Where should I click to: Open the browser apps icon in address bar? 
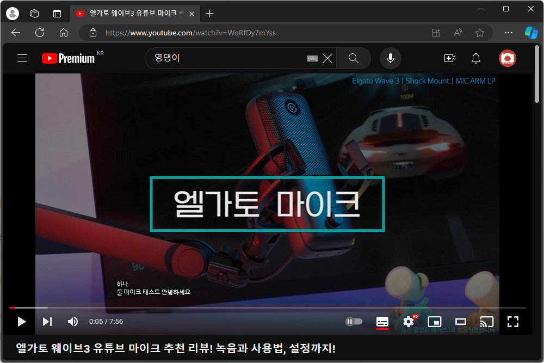[436, 33]
